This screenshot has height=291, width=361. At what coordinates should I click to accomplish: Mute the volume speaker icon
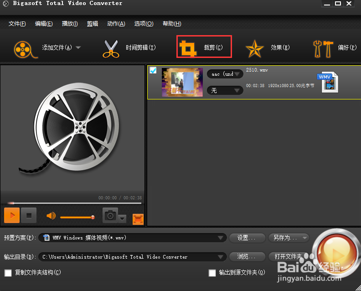tap(51, 216)
